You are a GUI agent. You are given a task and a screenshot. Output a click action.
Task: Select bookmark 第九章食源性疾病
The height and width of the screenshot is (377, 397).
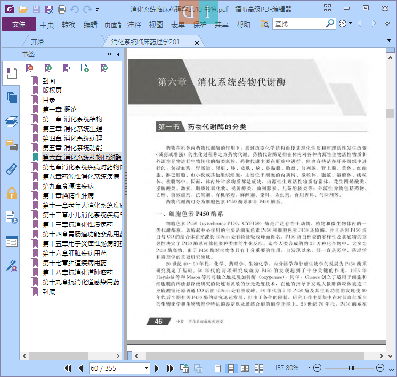[68, 186]
